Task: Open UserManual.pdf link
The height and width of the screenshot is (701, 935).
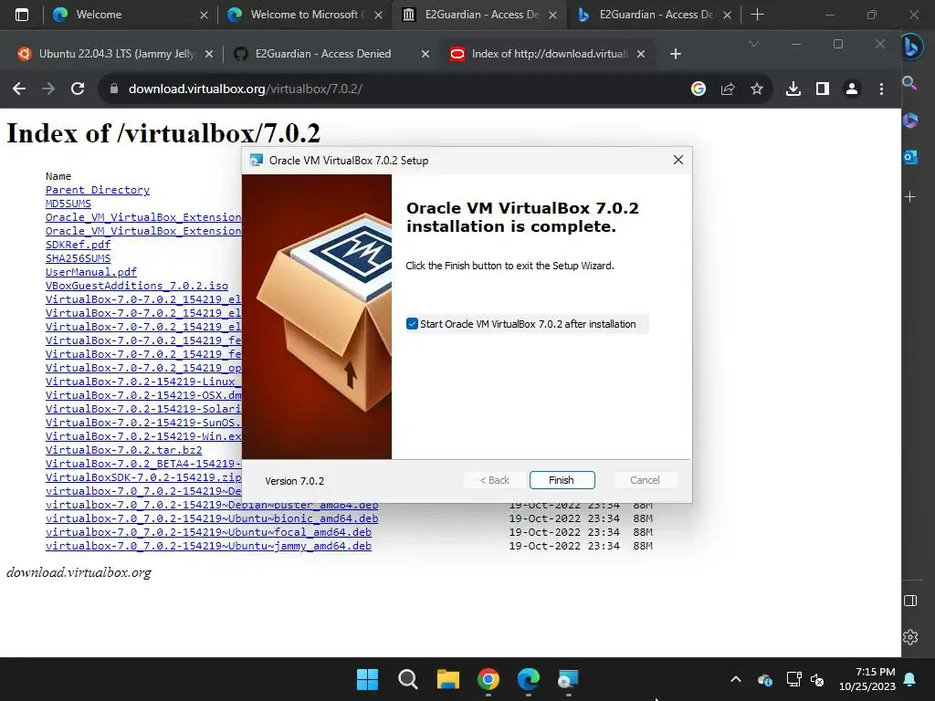Action: [91, 272]
